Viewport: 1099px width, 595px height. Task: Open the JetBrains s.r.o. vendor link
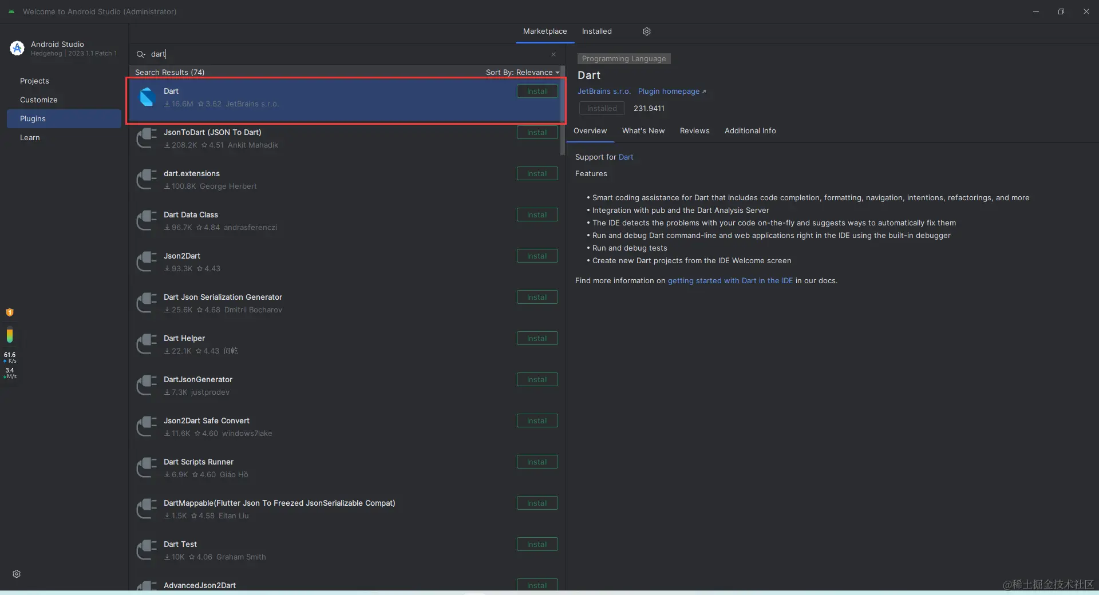point(604,92)
